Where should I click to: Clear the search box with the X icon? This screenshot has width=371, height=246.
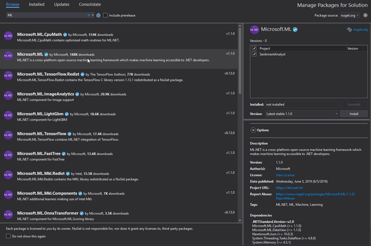pyautogui.click(x=89, y=15)
